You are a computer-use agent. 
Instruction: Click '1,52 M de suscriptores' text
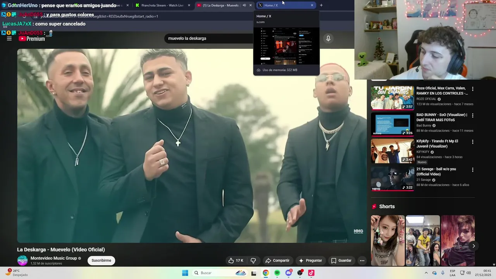click(46, 263)
